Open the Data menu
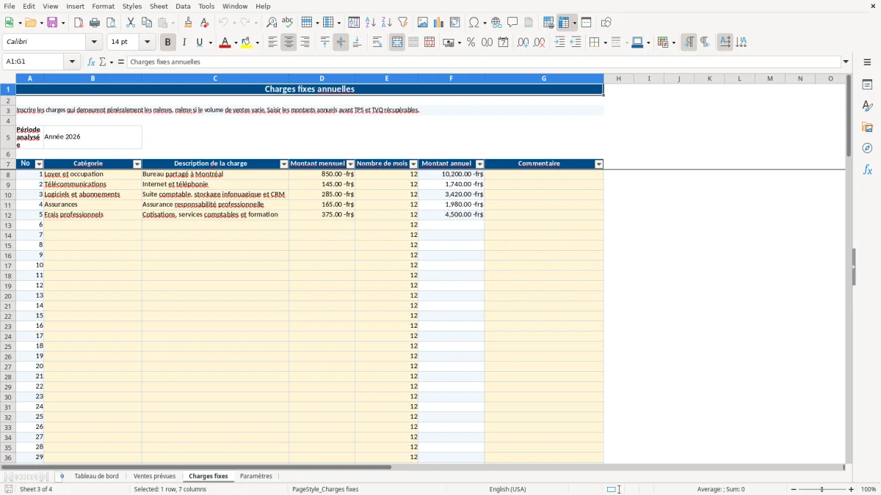This screenshot has width=881, height=495. 184,6
